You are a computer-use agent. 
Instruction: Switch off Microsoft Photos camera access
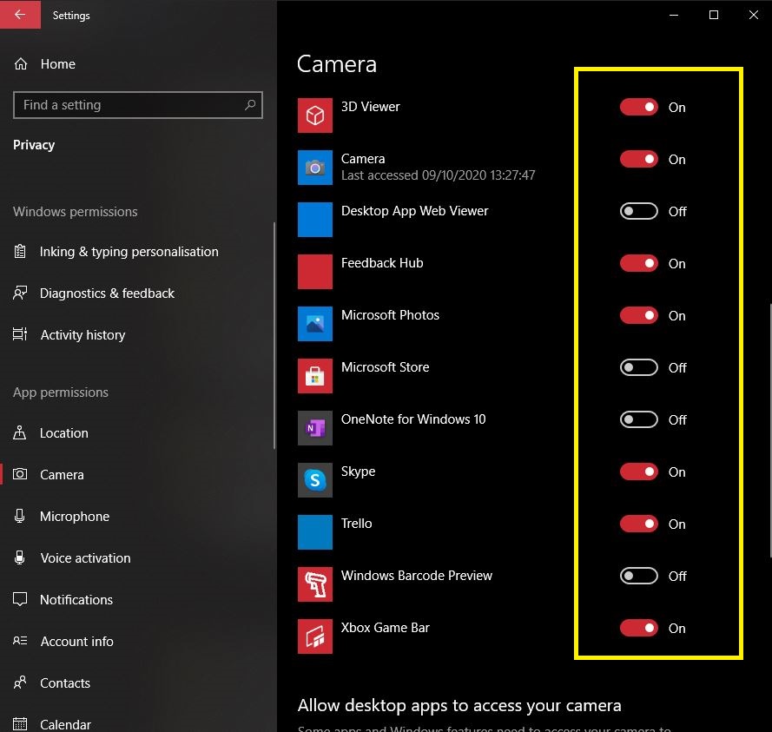tap(638, 315)
